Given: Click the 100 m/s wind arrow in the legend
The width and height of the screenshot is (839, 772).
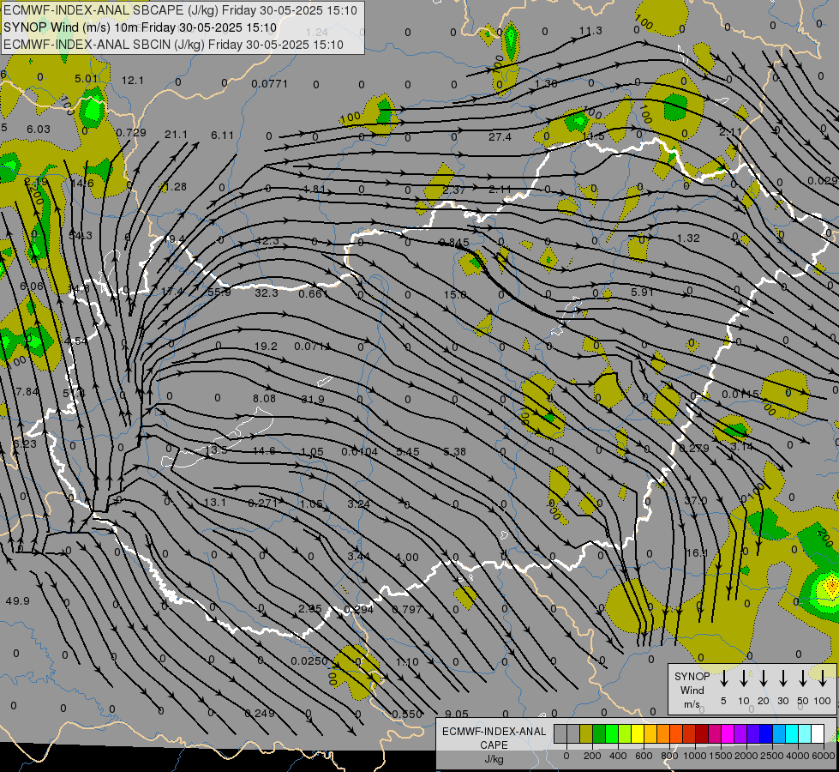Looking at the screenshot, I should [x=823, y=678].
